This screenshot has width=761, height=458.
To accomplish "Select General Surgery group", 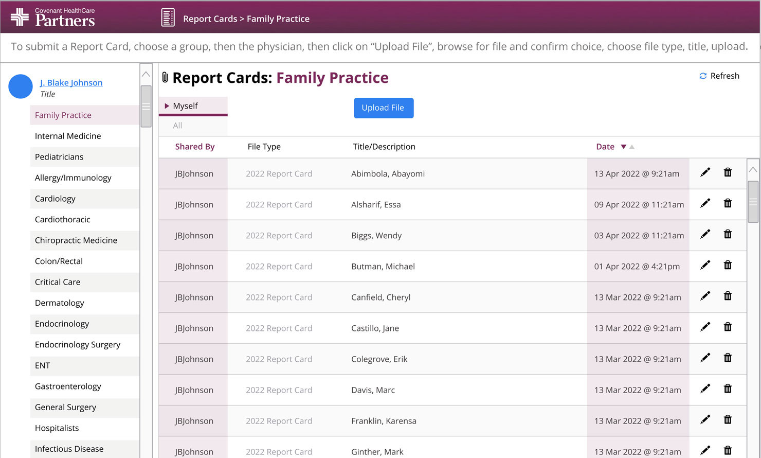I will tap(85, 407).
